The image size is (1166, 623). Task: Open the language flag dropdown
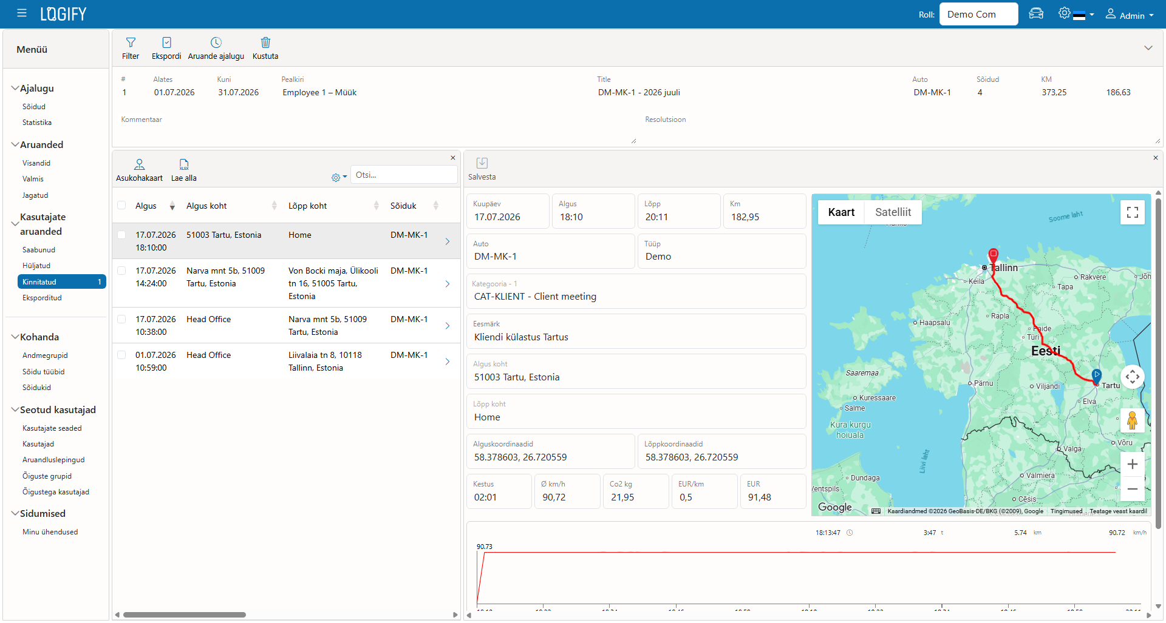[x=1083, y=15]
